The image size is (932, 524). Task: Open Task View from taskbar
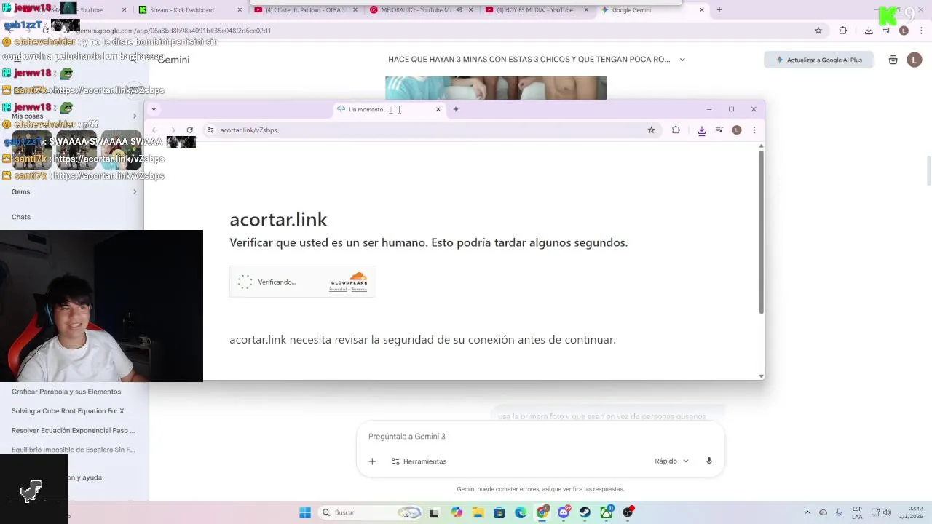(435, 513)
